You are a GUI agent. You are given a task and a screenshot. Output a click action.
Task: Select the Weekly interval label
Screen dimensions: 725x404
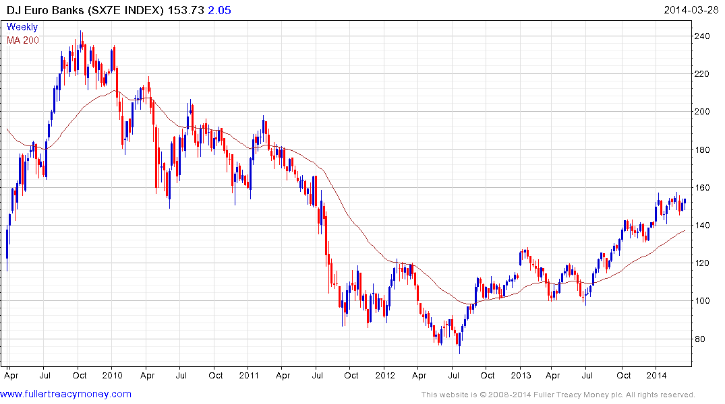pos(22,27)
